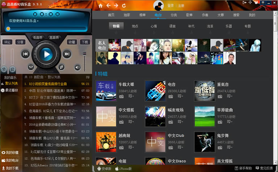
Task: Click the four-arrow expand icon in title bar
Action: 250,3
